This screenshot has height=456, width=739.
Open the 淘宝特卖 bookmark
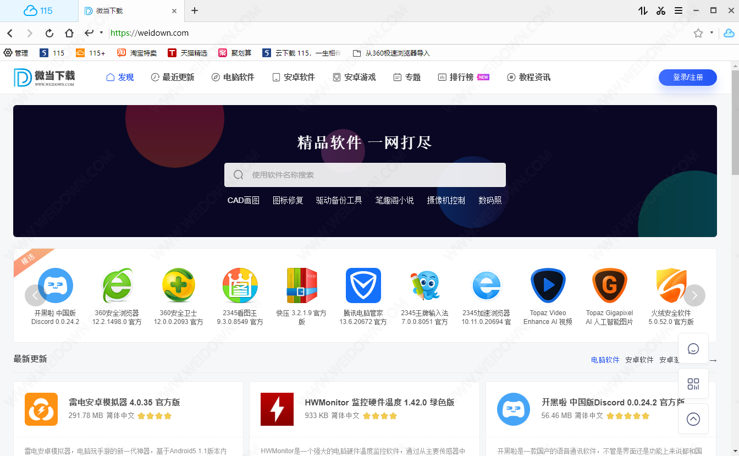click(137, 53)
